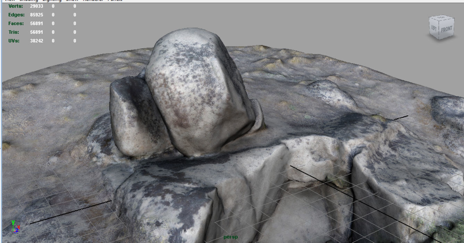This screenshot has height=243, width=464.
Task: Click the vertex count value 29033
Action: (36, 6)
